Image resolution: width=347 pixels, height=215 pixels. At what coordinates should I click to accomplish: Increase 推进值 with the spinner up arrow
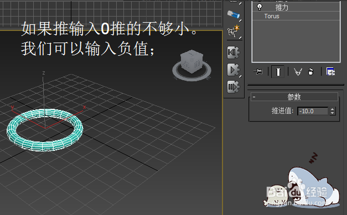pyautogui.click(x=332, y=109)
